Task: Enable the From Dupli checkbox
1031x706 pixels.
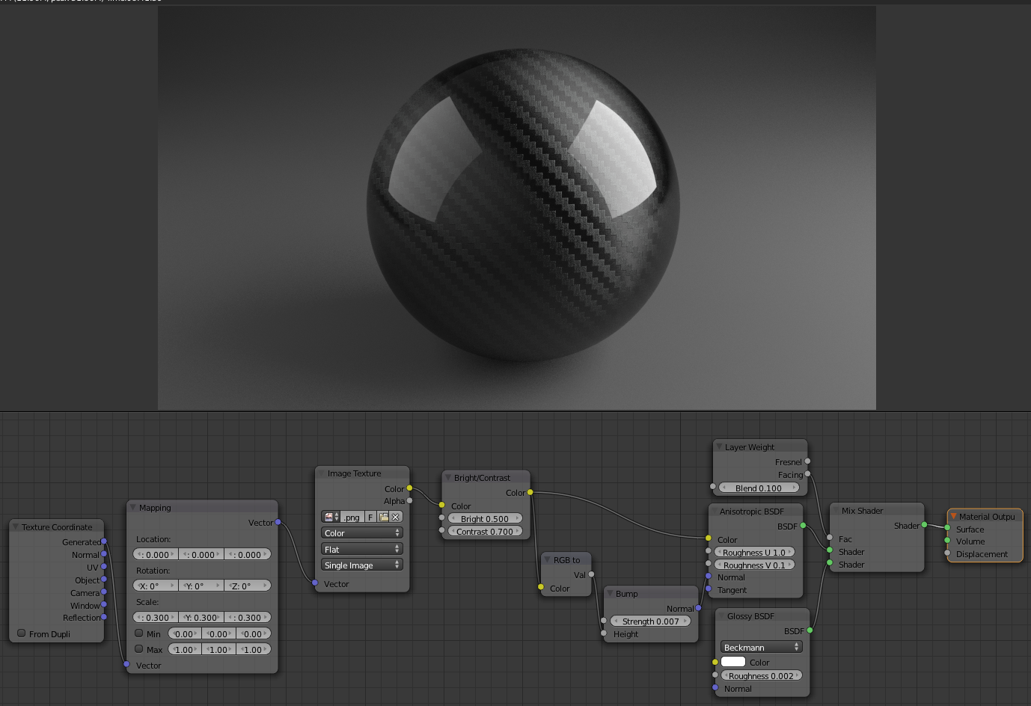Action: click(x=22, y=633)
